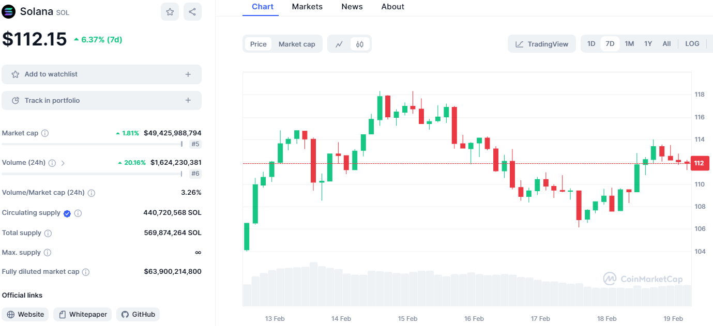713x326 pixels.
Task: Expand the Volume (24h) chevron arrow
Action: 63,163
